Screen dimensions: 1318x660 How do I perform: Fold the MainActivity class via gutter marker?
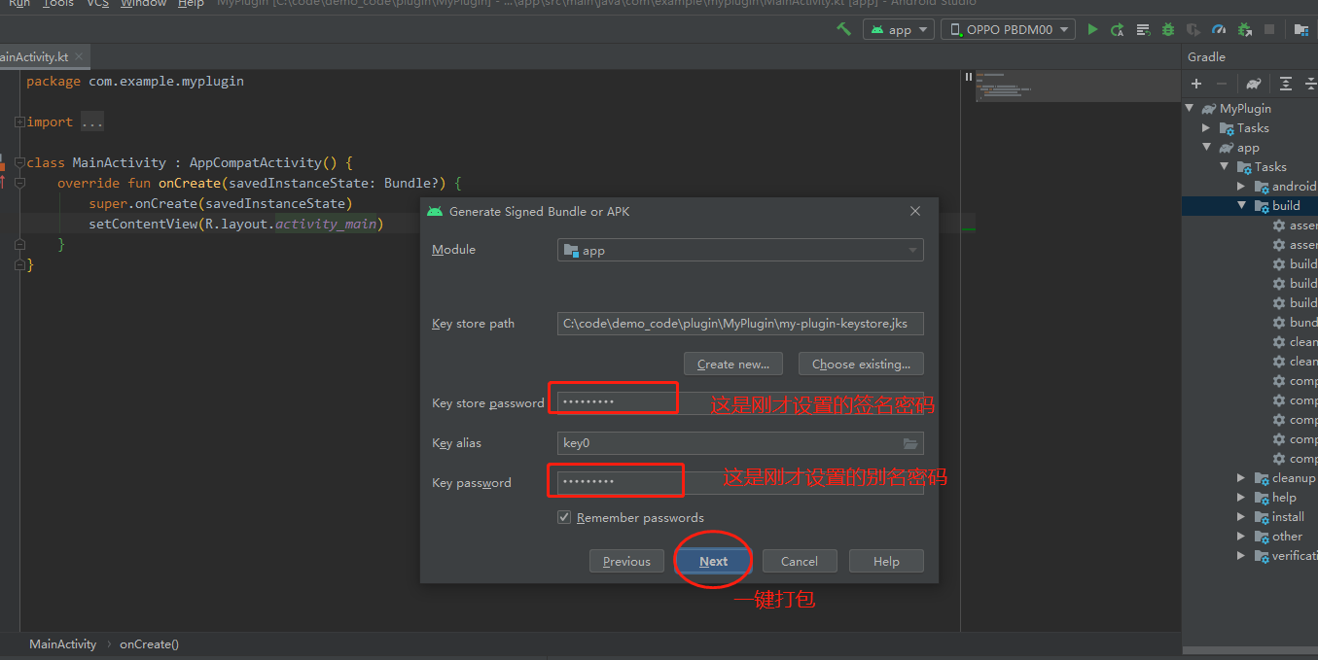point(19,162)
